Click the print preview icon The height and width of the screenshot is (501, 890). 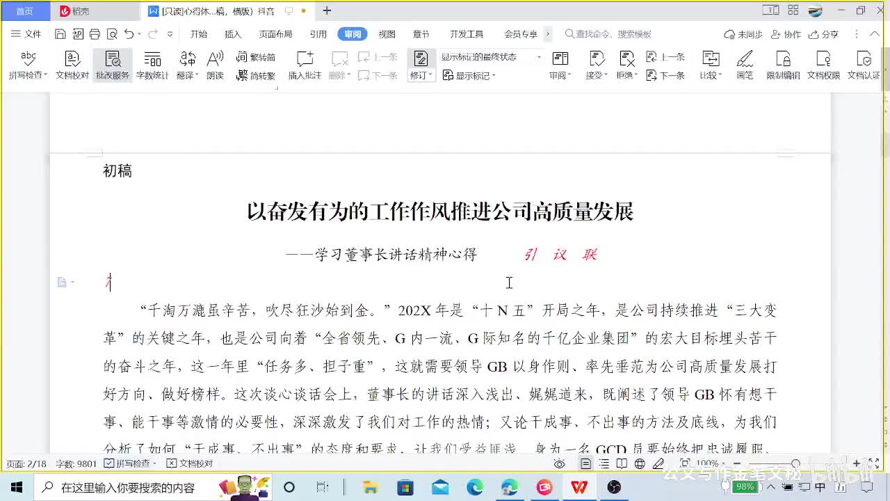pos(111,34)
